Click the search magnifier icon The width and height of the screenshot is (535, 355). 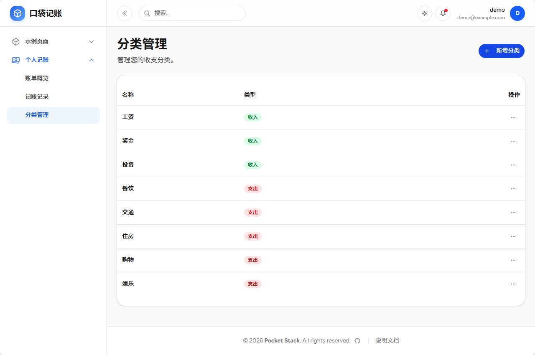[x=147, y=13]
